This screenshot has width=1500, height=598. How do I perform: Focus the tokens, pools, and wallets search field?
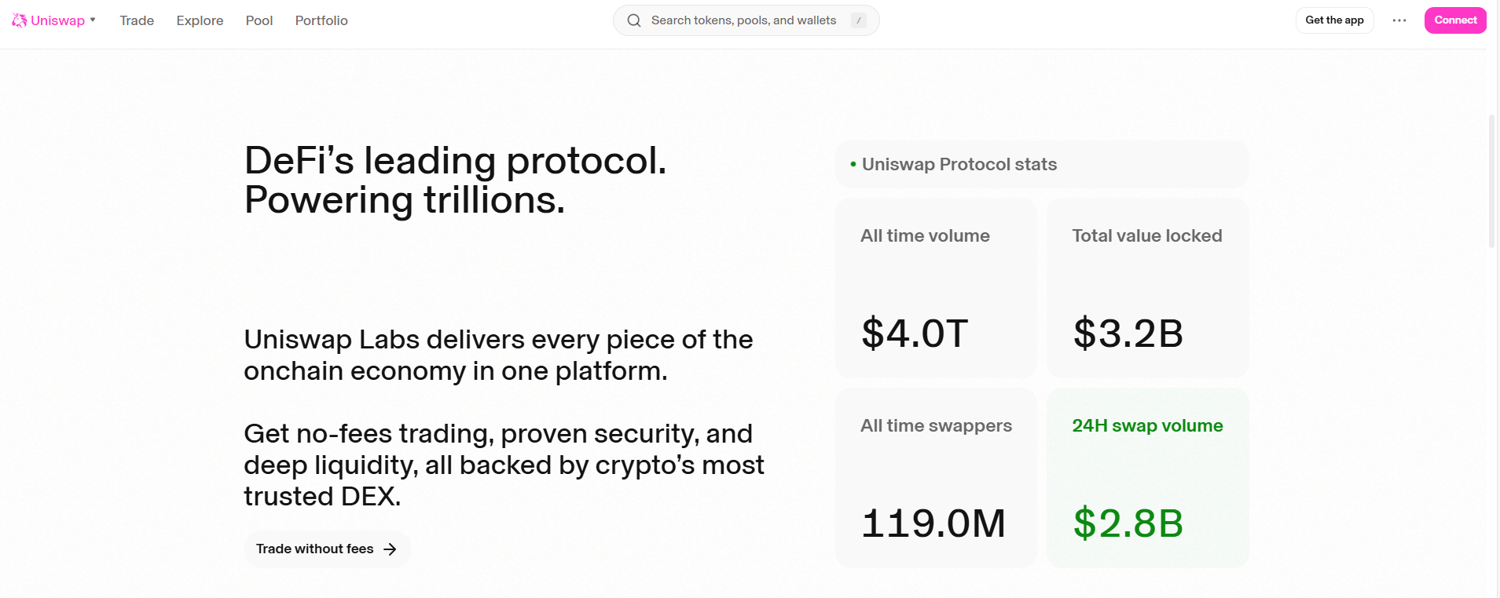(x=743, y=20)
